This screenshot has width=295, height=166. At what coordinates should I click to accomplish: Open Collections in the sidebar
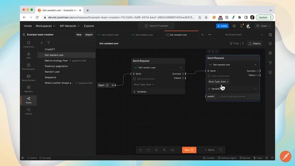(29, 44)
